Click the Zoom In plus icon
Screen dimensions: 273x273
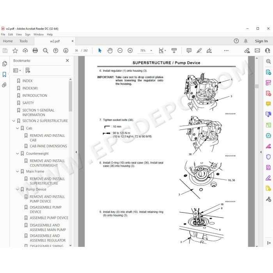coord(130,50)
